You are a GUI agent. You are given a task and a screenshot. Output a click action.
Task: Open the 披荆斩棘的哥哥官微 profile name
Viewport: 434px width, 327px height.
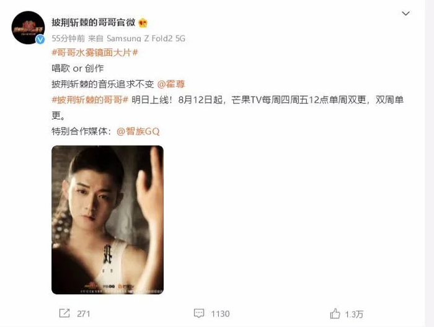(x=93, y=22)
